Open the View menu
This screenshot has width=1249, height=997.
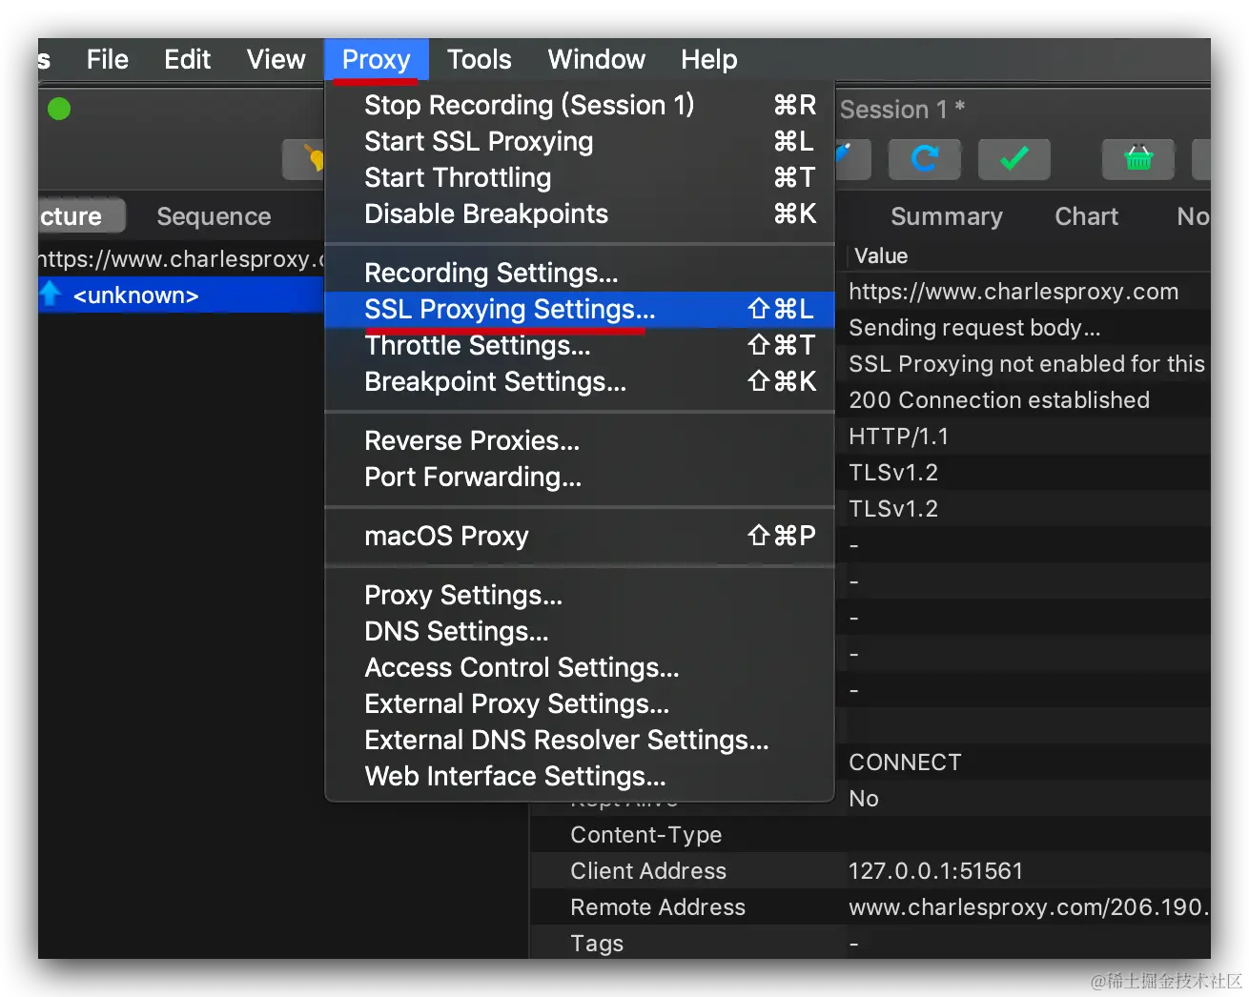[276, 59]
